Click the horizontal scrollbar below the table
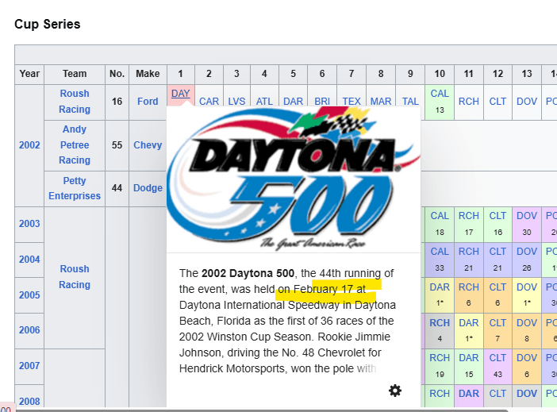Image resolution: width=557 pixels, height=412 pixels. (x=278, y=409)
